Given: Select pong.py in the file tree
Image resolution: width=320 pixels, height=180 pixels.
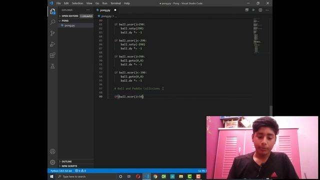Looking at the screenshot, I should pyautogui.click(x=75, y=25).
